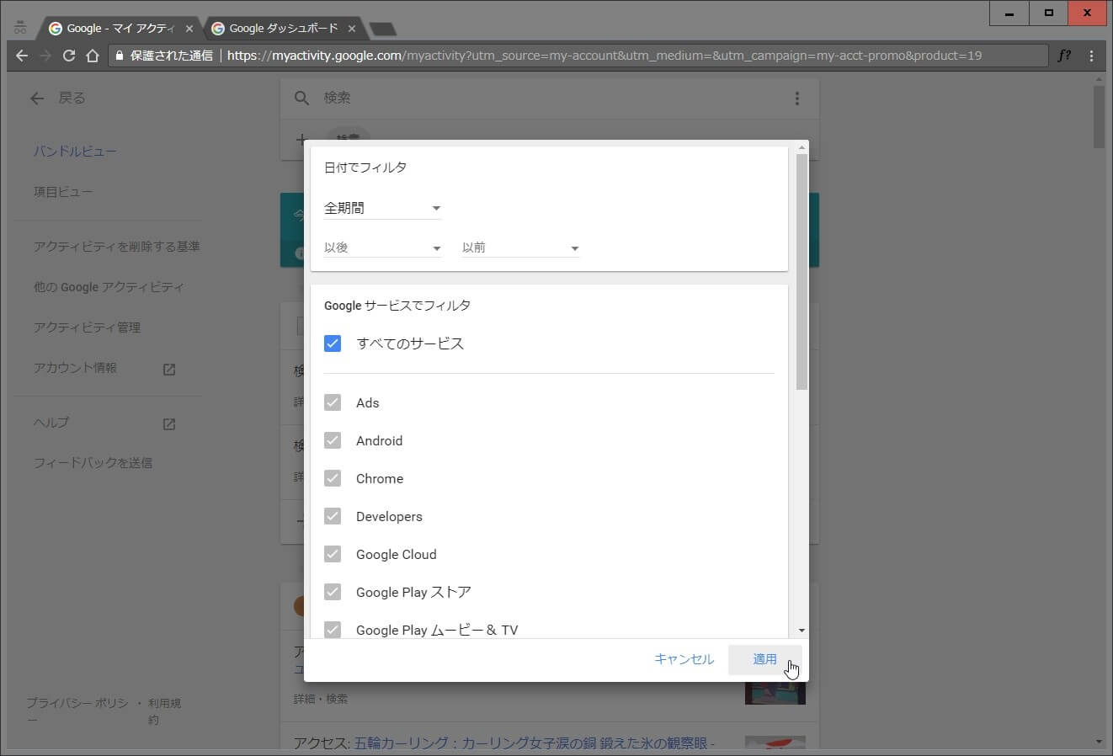The height and width of the screenshot is (756, 1113).
Task: Click the external link icon beside ヘルプ
Action: coord(169,423)
